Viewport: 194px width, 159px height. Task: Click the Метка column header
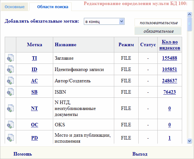point(34,45)
